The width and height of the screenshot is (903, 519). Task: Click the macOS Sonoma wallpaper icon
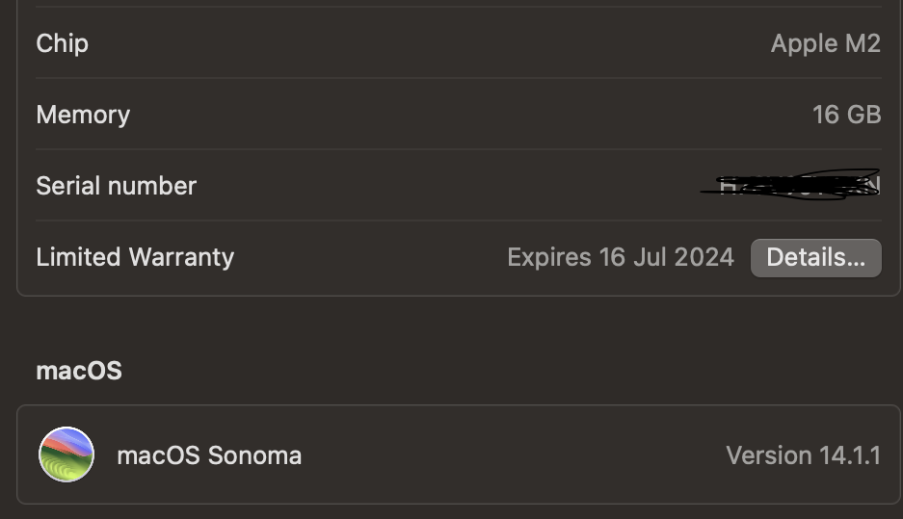tap(66, 454)
